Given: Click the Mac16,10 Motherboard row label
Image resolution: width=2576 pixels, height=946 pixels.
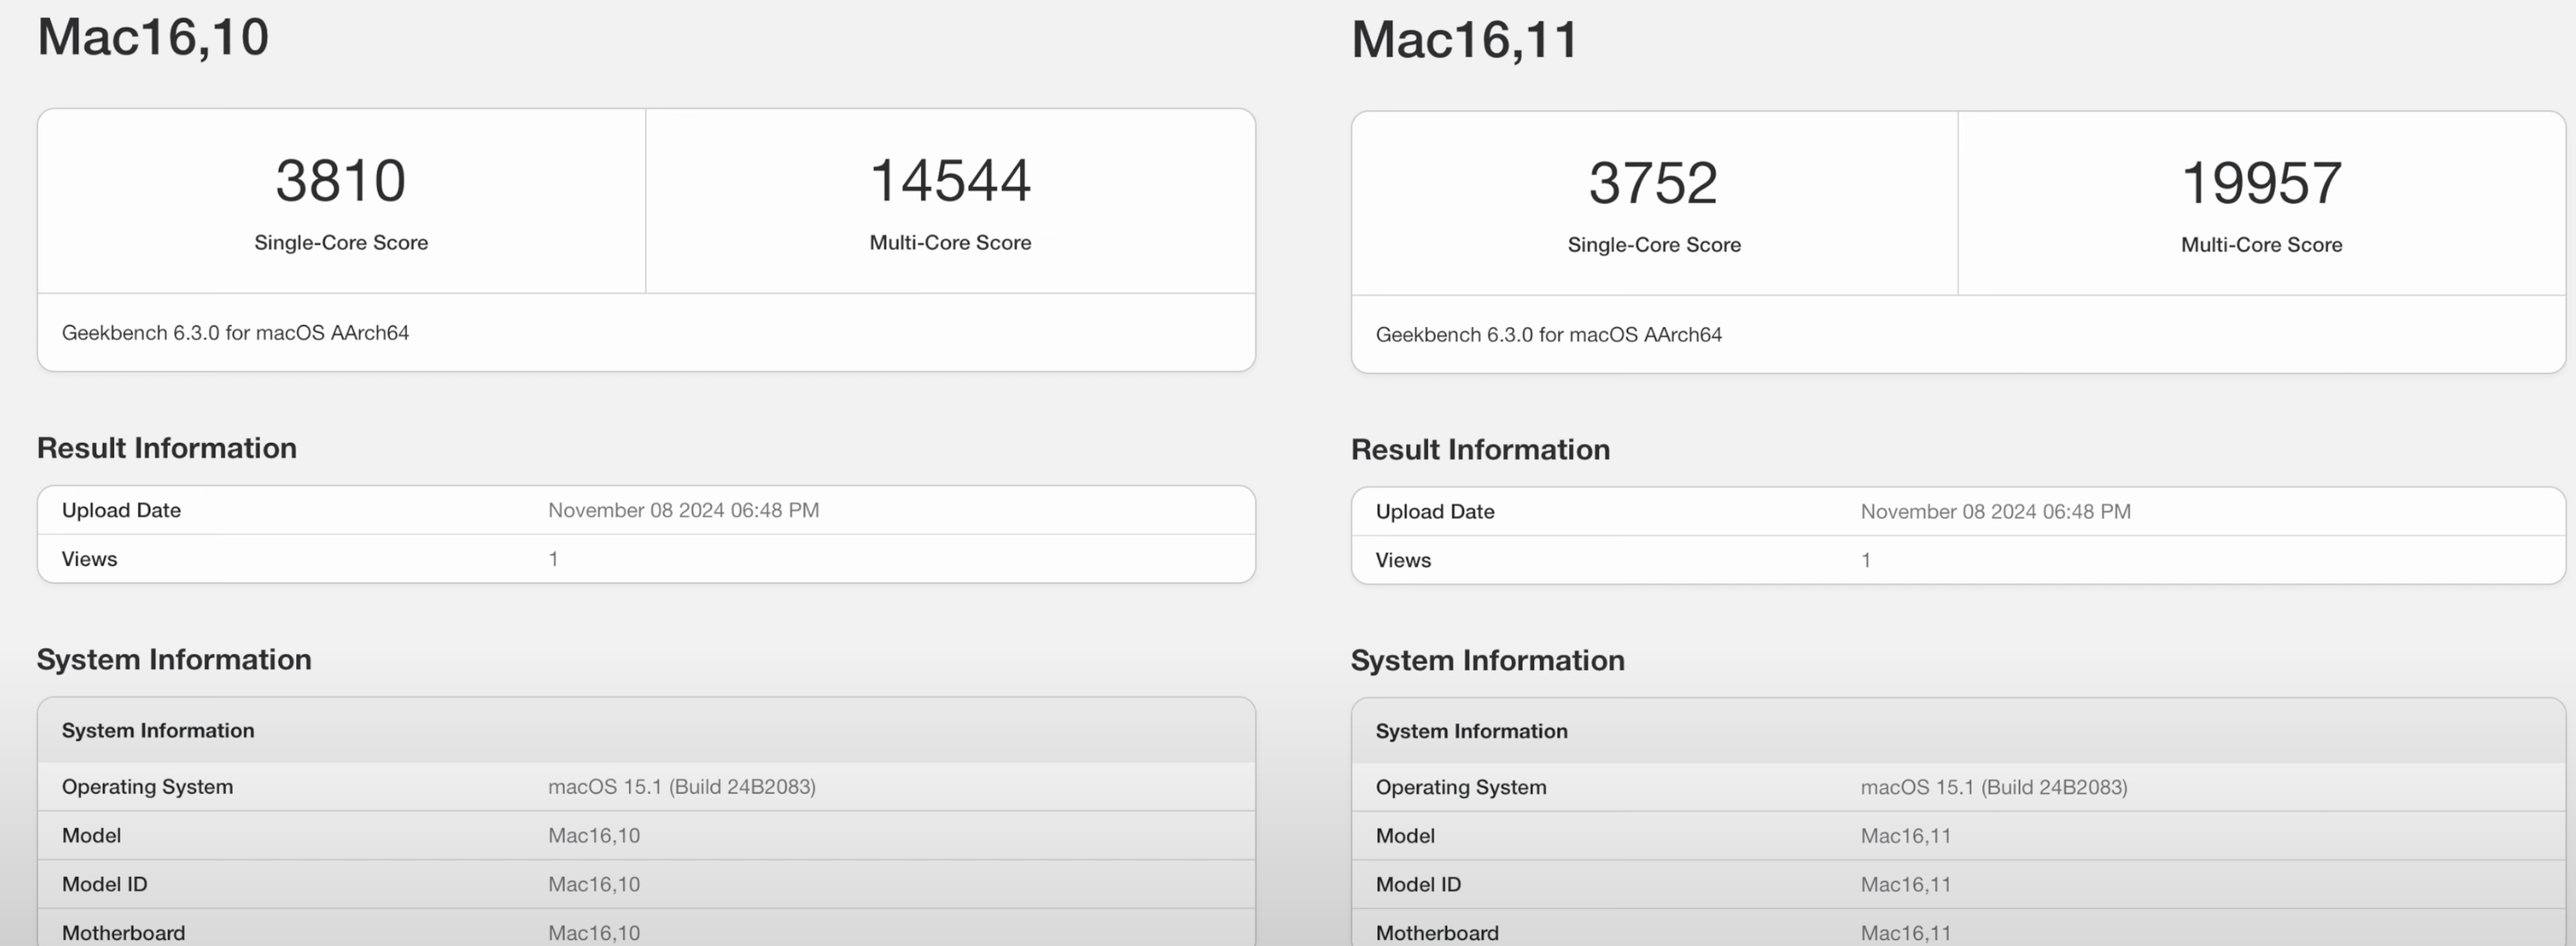Looking at the screenshot, I should (123, 933).
